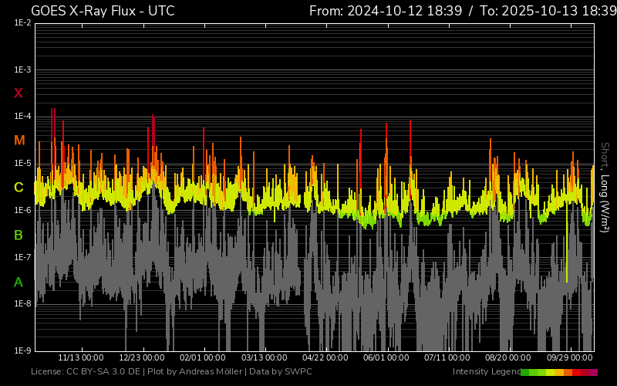
Task: Click the orange M flare class label
Action: pos(19,141)
